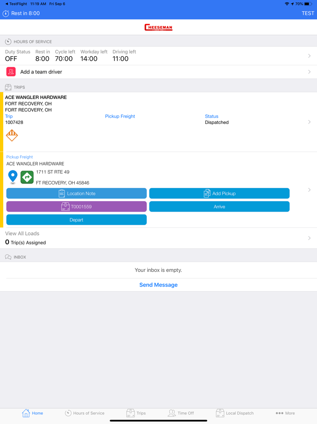Tap the Wi-Fi status icon
Image resolution: width=317 pixels, height=424 pixels.
coord(287,4)
